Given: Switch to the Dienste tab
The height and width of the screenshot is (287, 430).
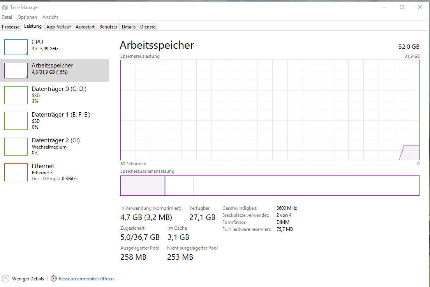Looking at the screenshot, I should [148, 27].
